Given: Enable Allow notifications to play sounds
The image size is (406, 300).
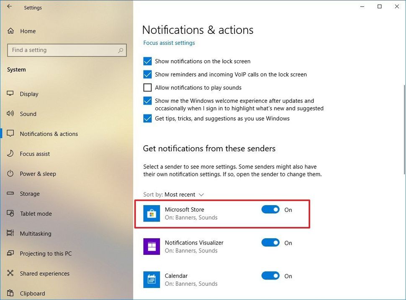Looking at the screenshot, I should 147,87.
